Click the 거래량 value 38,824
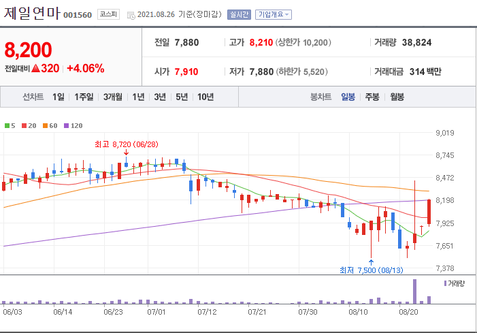Viewport: 477px width, 333px height. click(x=416, y=42)
